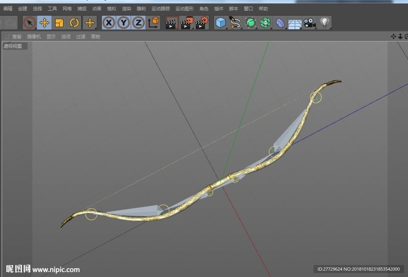Open the 角色 menu

coord(204,9)
